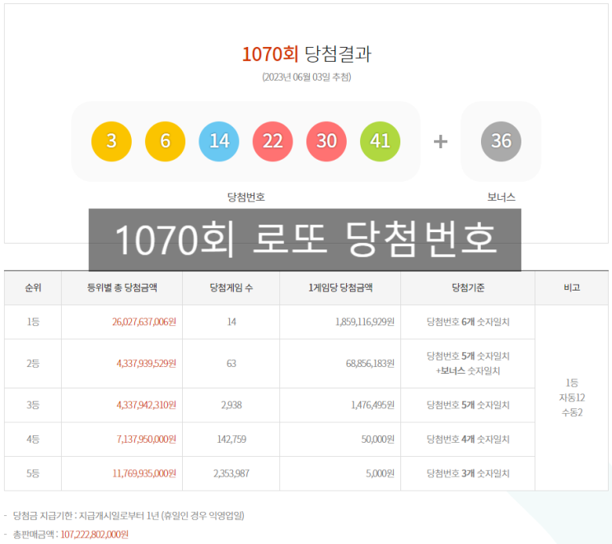Viewport: 612px width, 544px height.
Task: Click the '2등' rank cell
Action: [x=33, y=364]
